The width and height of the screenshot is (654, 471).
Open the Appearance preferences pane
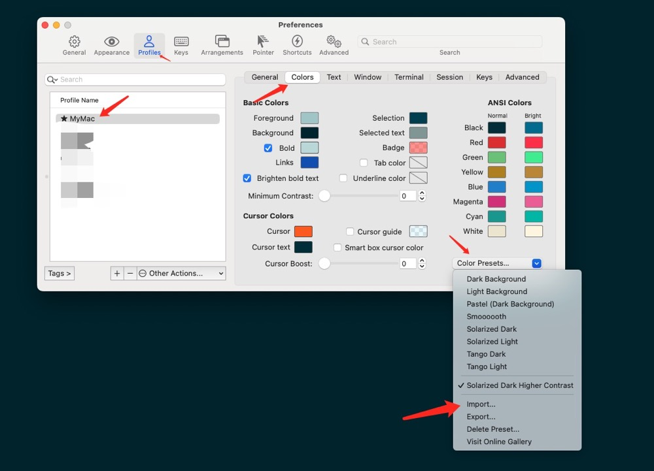[111, 44]
